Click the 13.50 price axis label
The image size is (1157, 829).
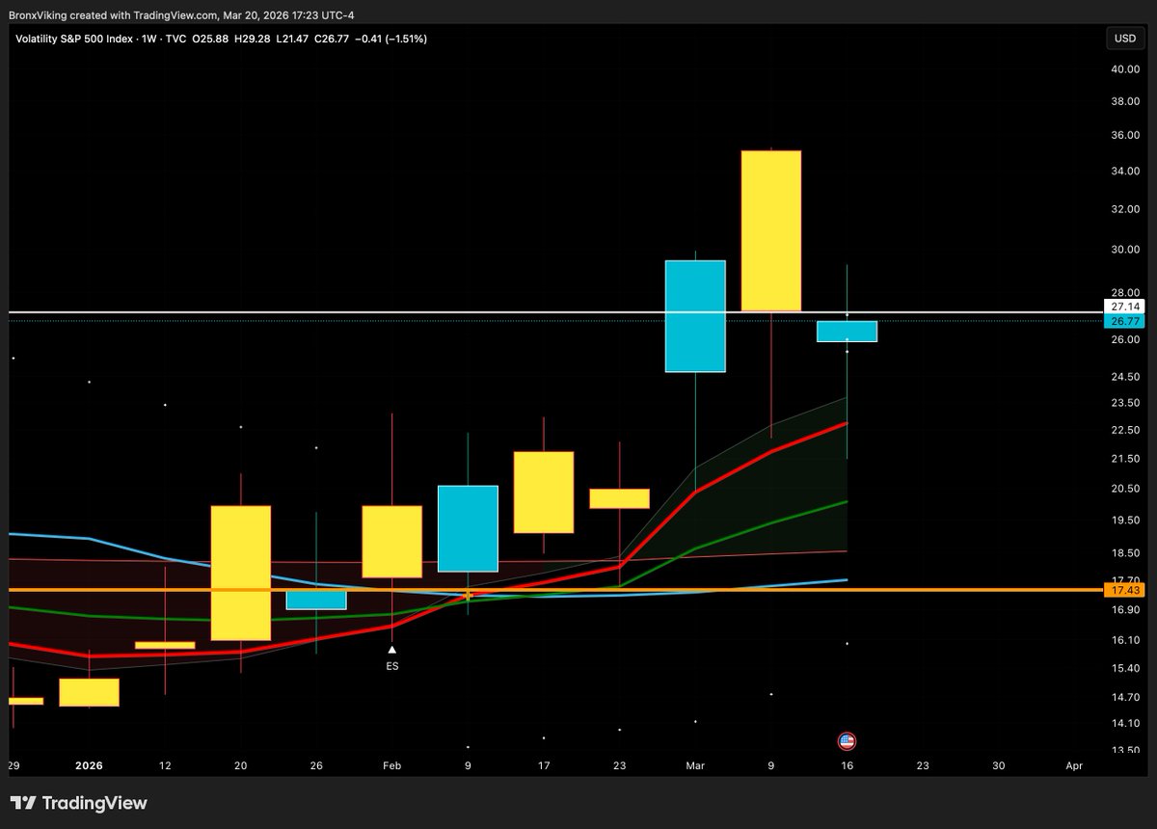point(1125,750)
